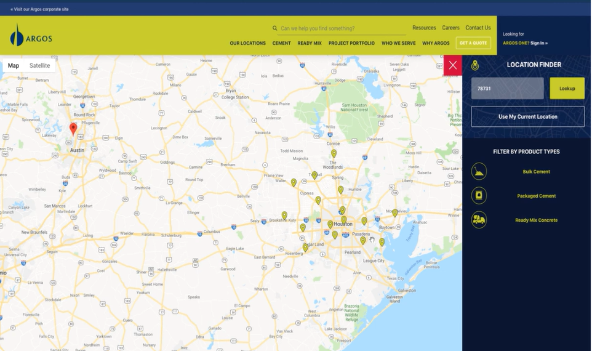
Task: Click the Lookup button
Action: (567, 89)
